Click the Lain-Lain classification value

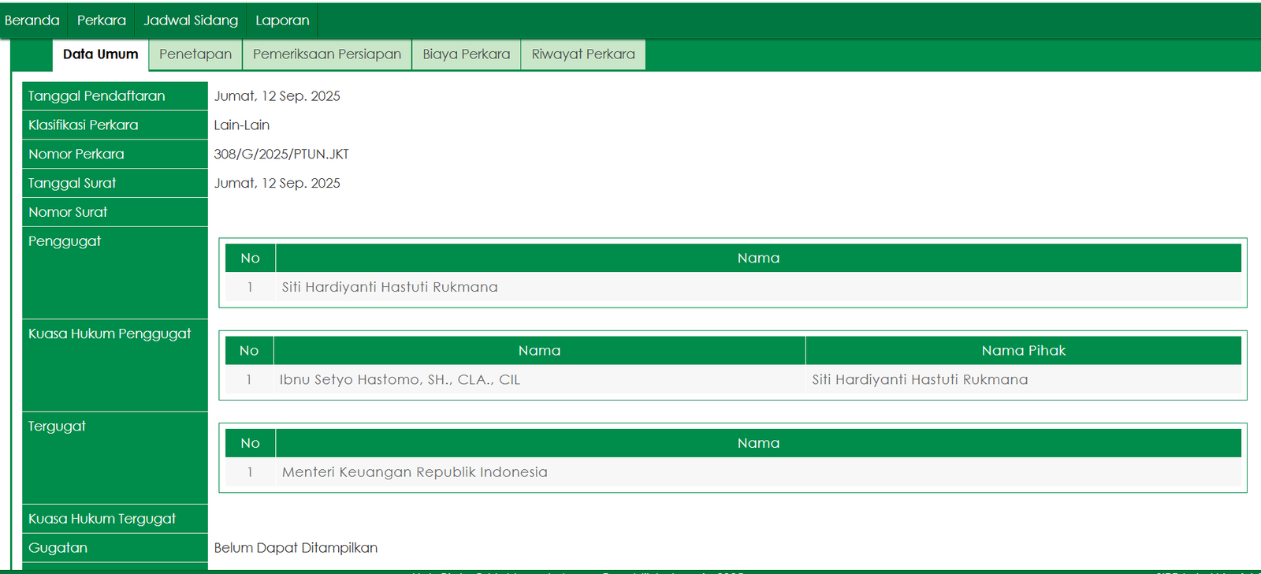point(242,125)
